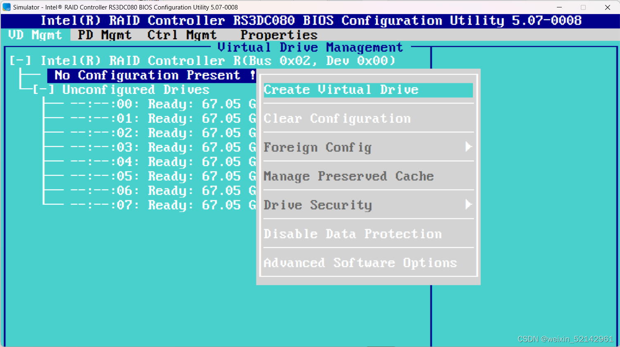Switch to the PD Mgmt tab
620x347 pixels.
point(105,35)
